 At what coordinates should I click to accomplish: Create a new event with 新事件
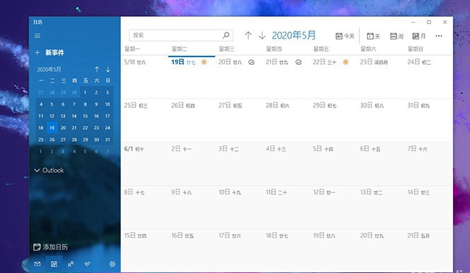tap(49, 53)
